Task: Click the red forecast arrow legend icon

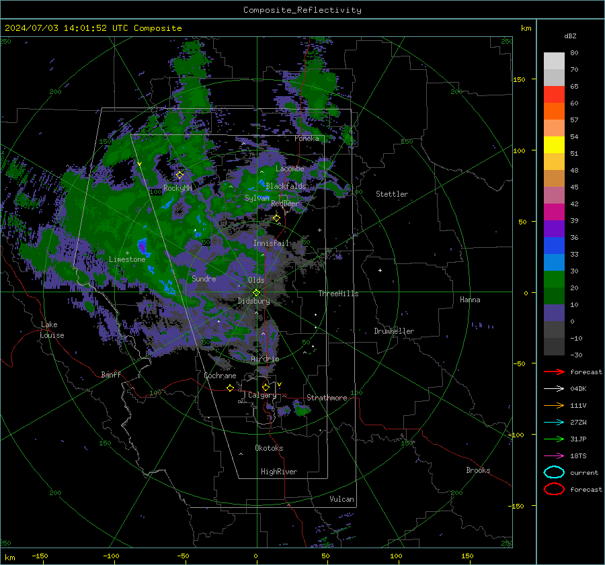Action: pyautogui.click(x=554, y=372)
